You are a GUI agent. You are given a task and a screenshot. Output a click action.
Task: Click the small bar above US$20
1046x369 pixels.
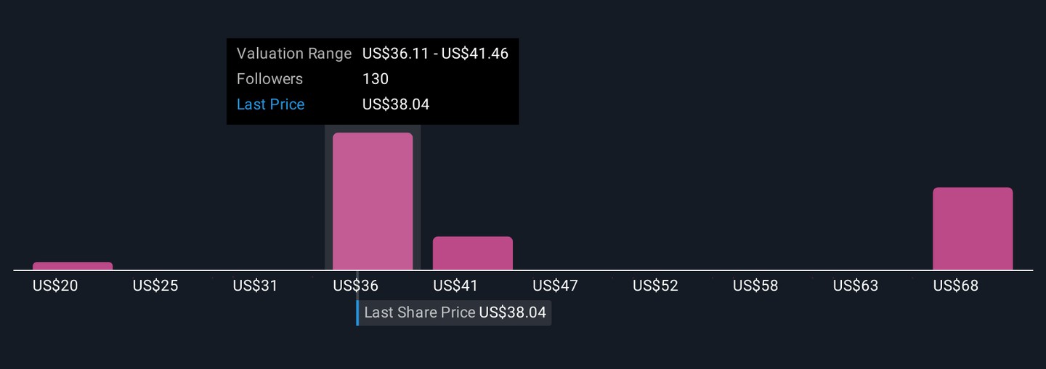pyautogui.click(x=73, y=266)
